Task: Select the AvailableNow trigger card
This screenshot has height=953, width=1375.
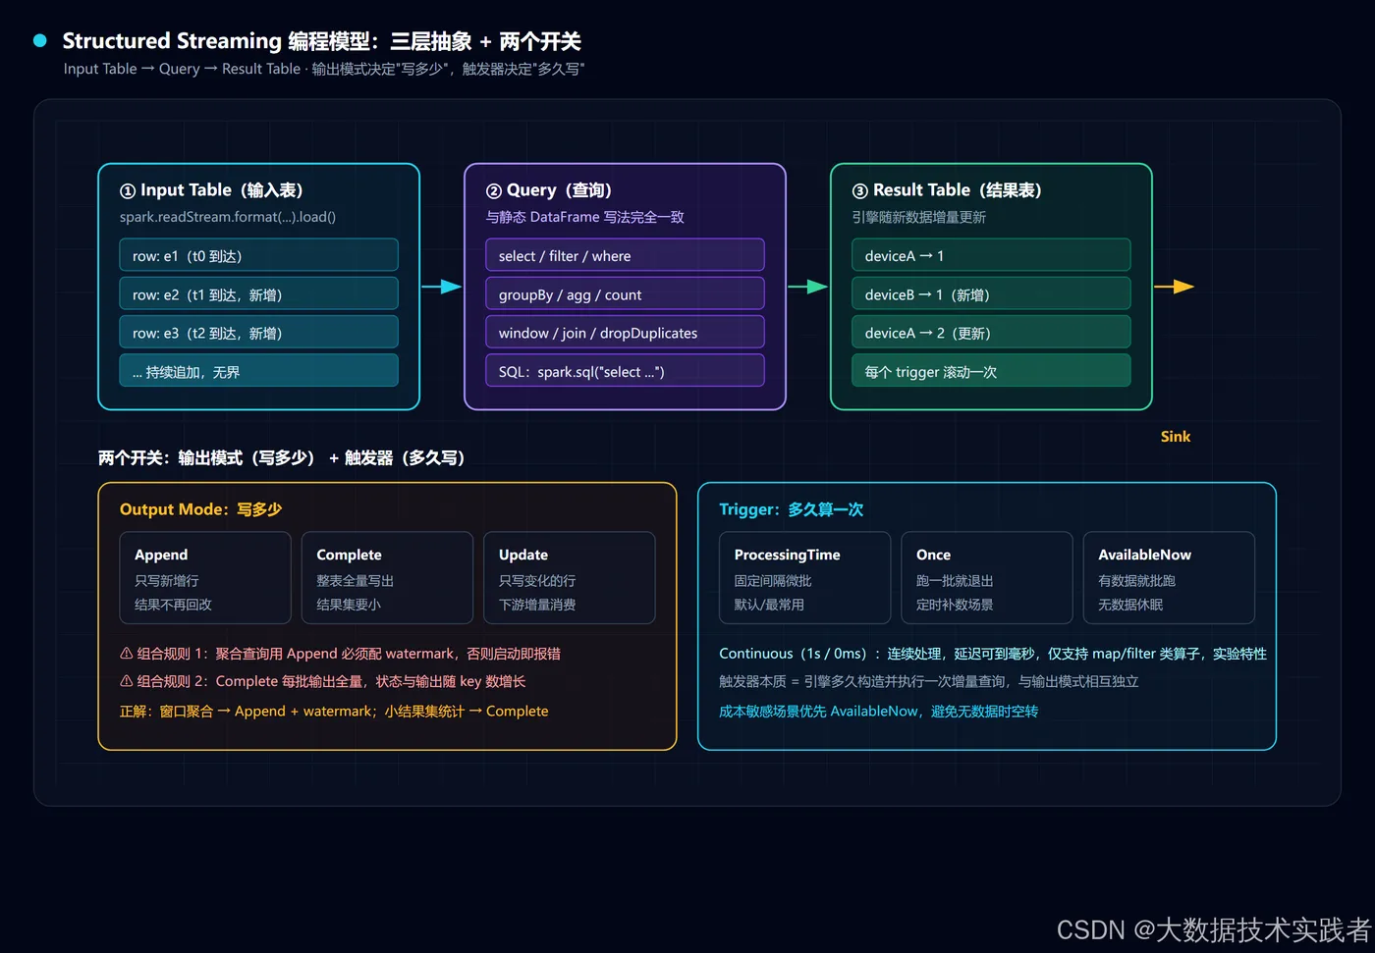Action: pyautogui.click(x=1169, y=578)
